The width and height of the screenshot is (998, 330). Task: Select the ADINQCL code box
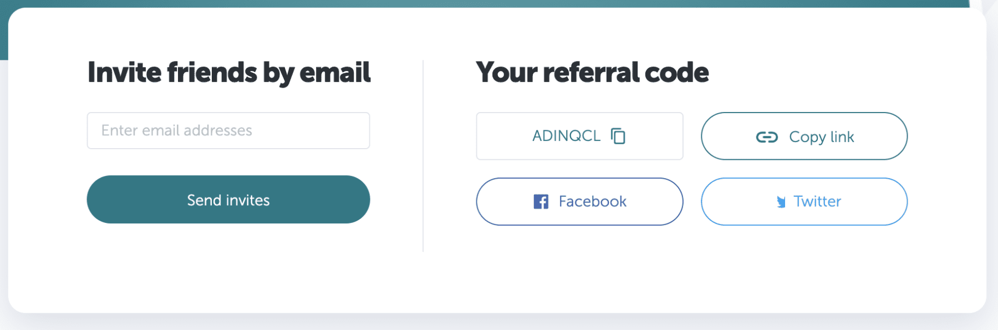click(579, 136)
